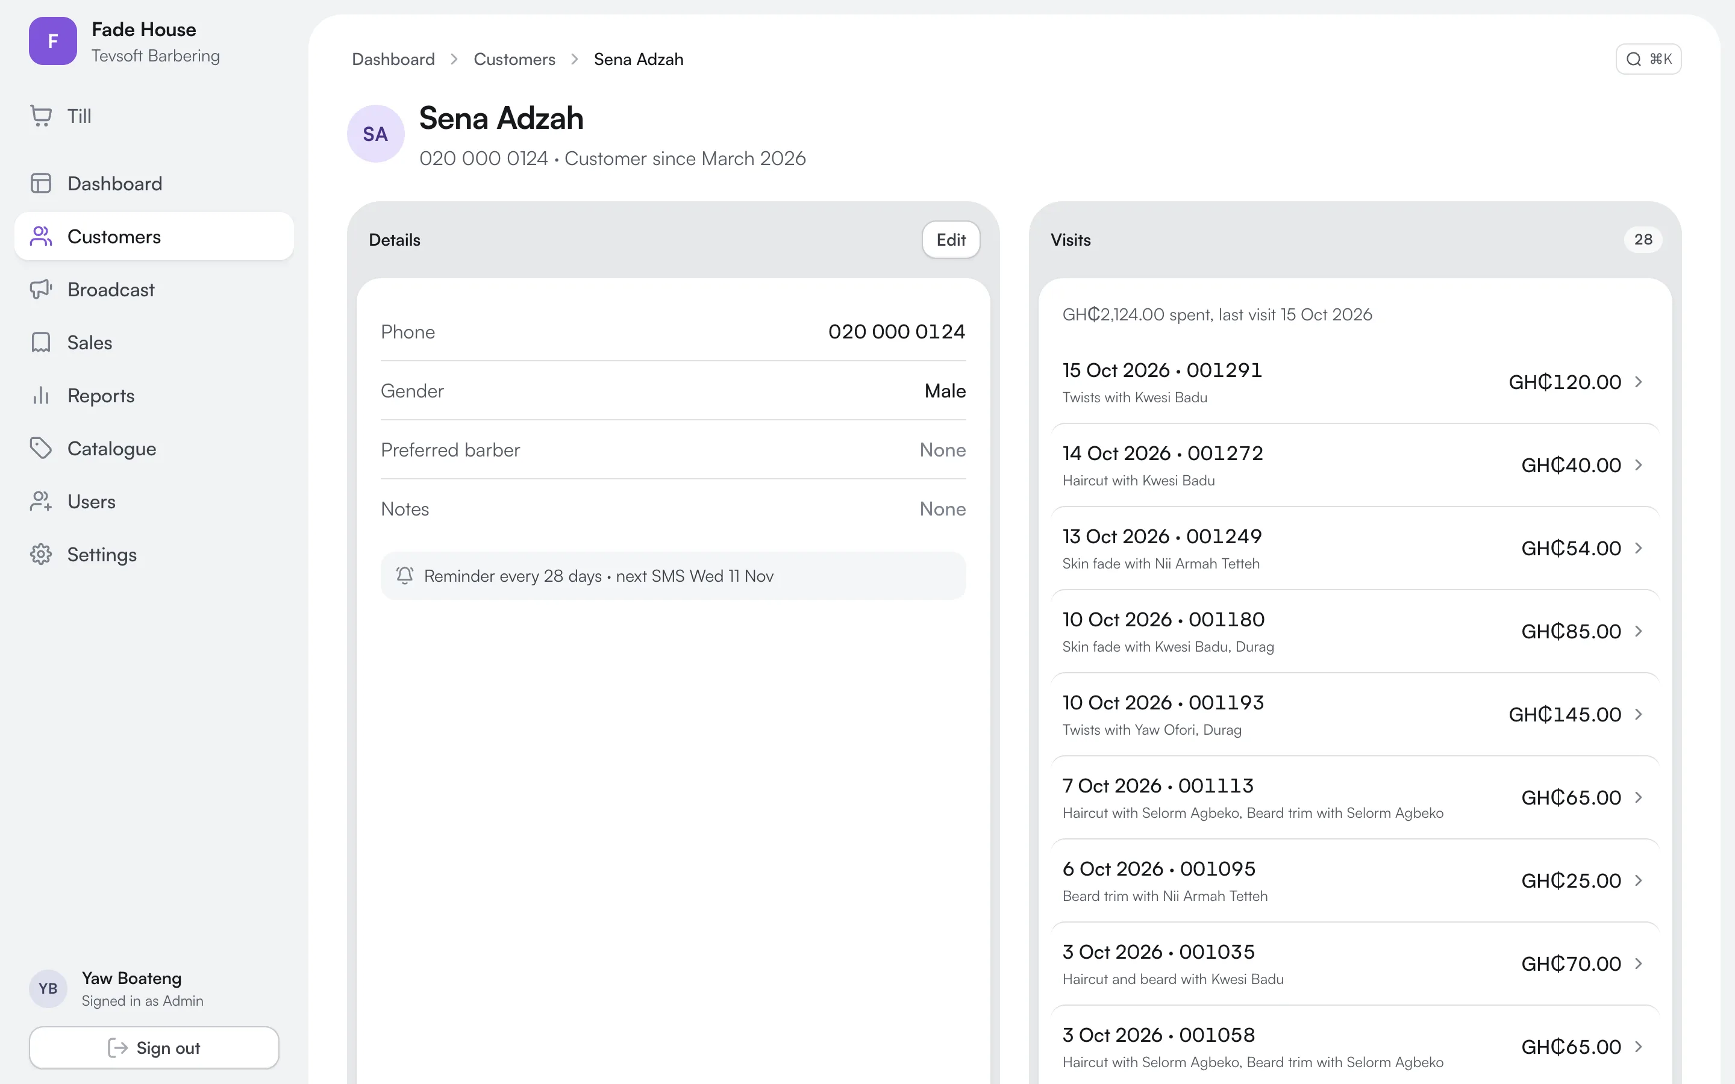Click the Fade House purple F logo
Screen dimensions: 1735x1084
(x=53, y=42)
